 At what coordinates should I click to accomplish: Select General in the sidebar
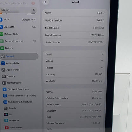tap(19, 56)
